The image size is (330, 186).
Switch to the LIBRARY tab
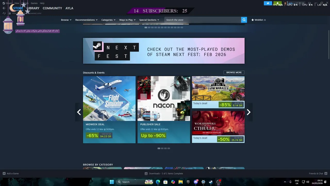(x=33, y=8)
